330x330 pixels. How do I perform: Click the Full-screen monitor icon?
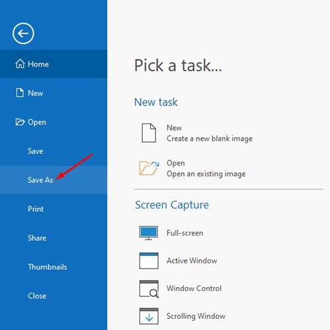pyautogui.click(x=149, y=233)
